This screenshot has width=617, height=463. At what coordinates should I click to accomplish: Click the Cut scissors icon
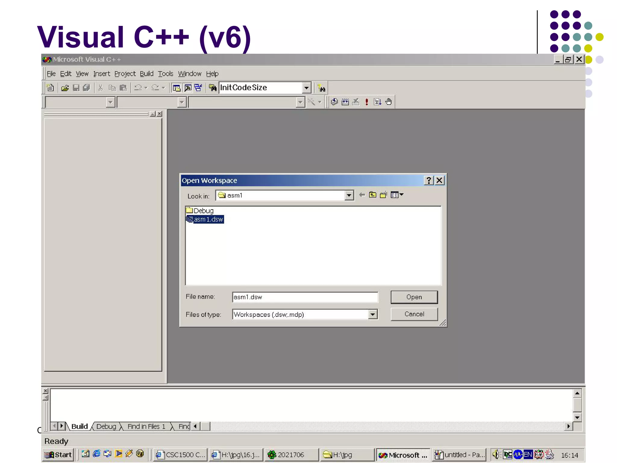click(x=101, y=88)
